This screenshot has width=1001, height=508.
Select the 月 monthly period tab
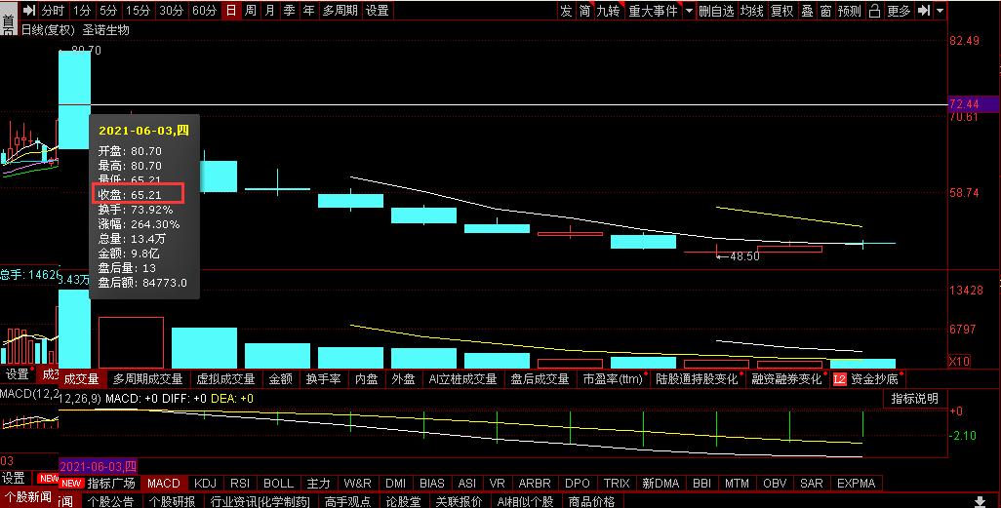tap(270, 10)
